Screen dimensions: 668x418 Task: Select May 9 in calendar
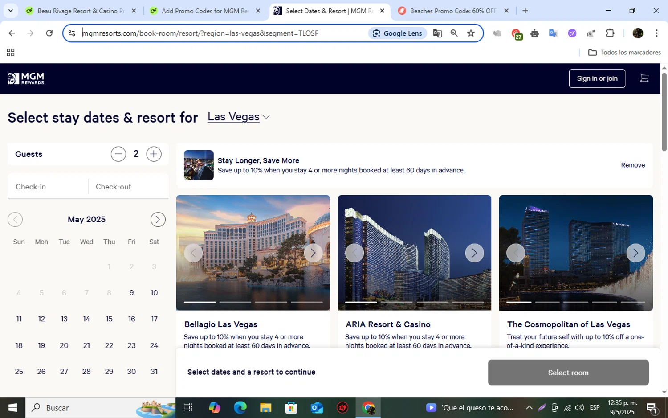(x=131, y=293)
